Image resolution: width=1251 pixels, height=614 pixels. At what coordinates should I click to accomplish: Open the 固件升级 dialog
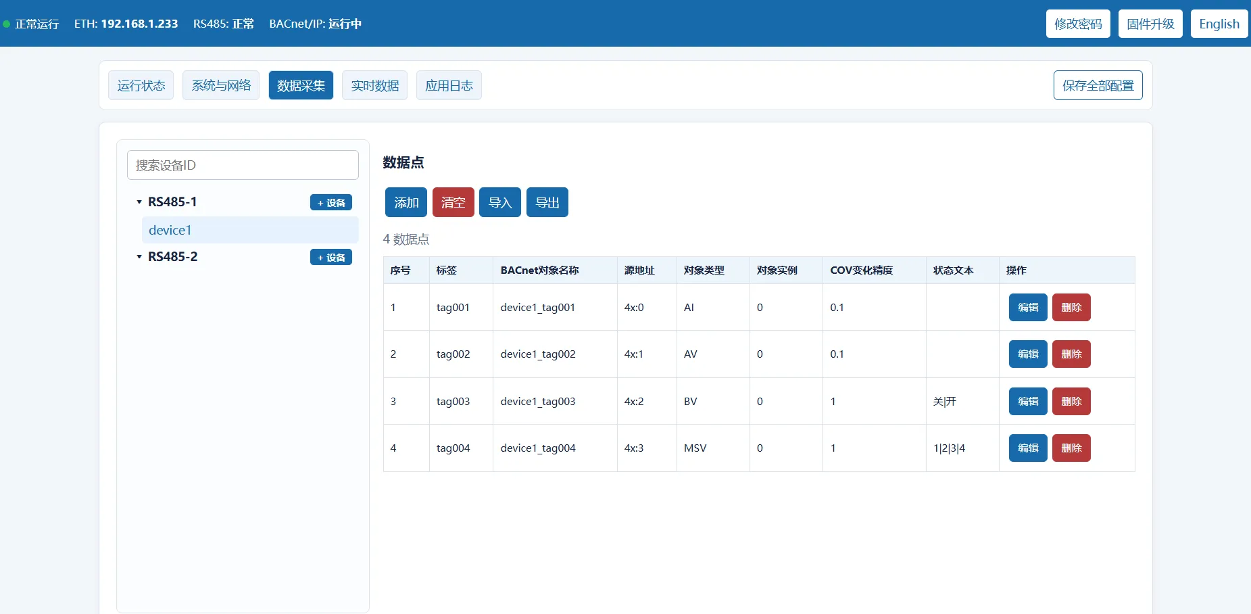point(1150,24)
